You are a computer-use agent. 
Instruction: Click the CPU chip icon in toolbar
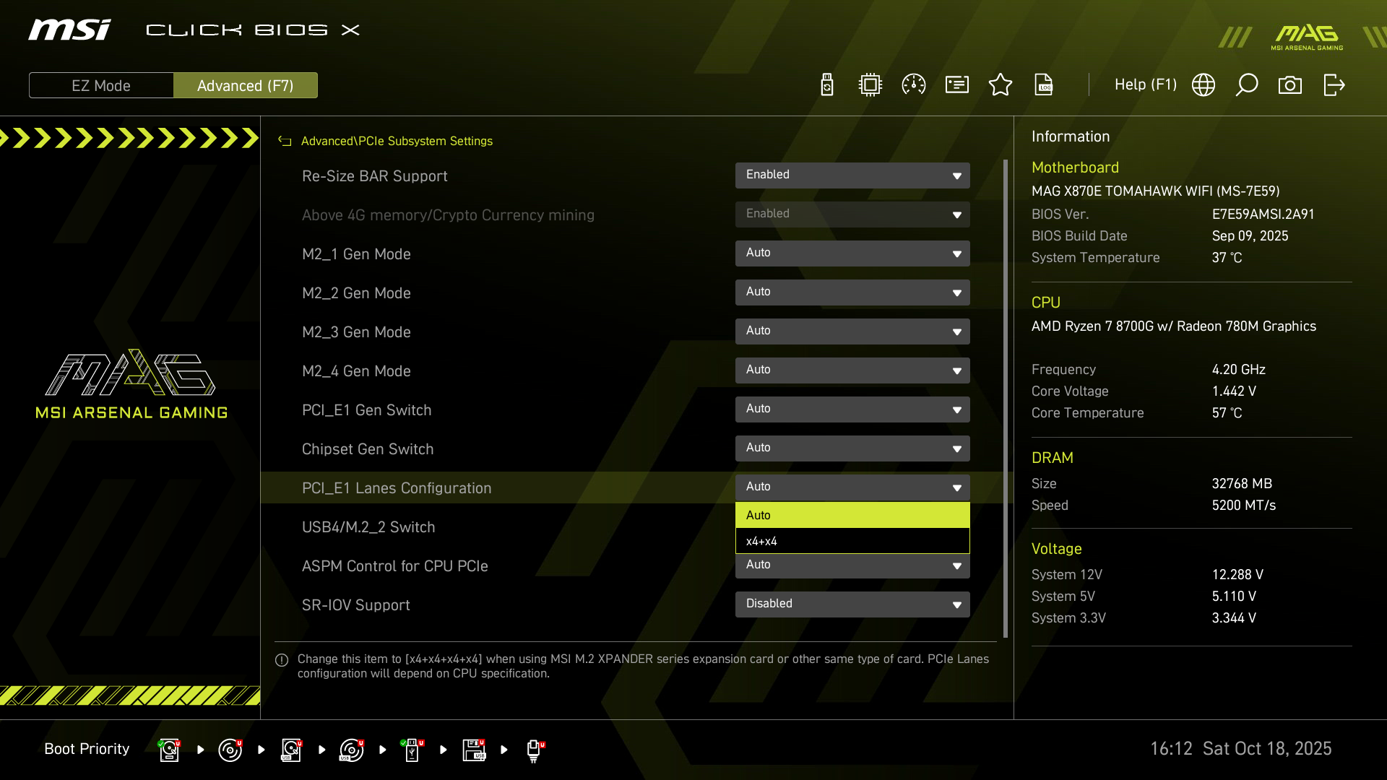(x=870, y=85)
